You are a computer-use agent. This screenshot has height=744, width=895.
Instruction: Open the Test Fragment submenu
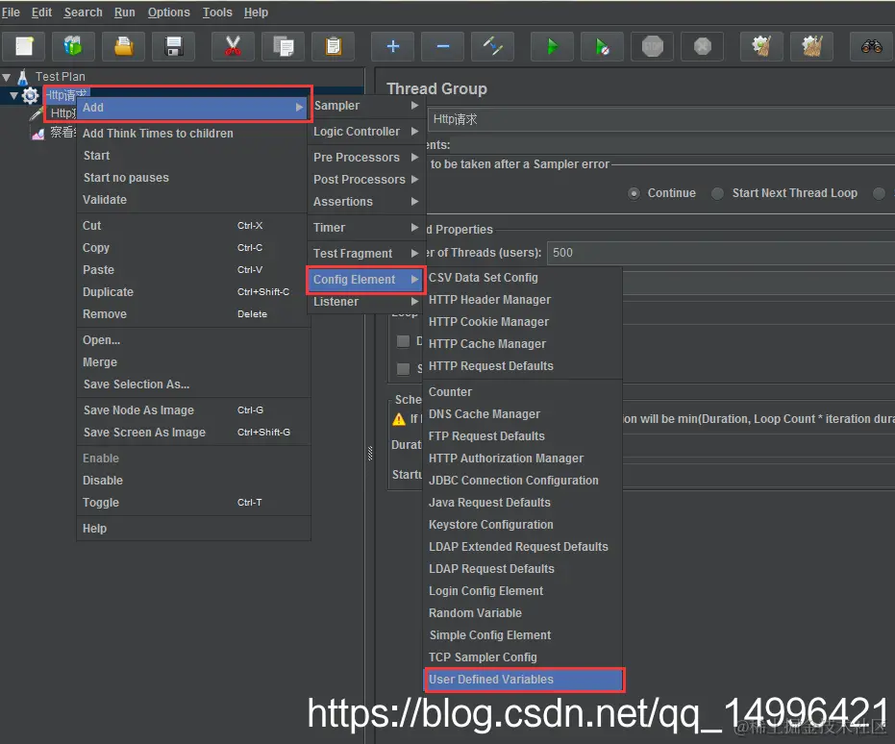pos(366,253)
